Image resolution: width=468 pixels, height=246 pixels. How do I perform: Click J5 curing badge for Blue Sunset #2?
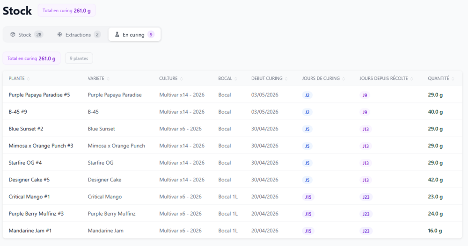pyautogui.click(x=307, y=129)
